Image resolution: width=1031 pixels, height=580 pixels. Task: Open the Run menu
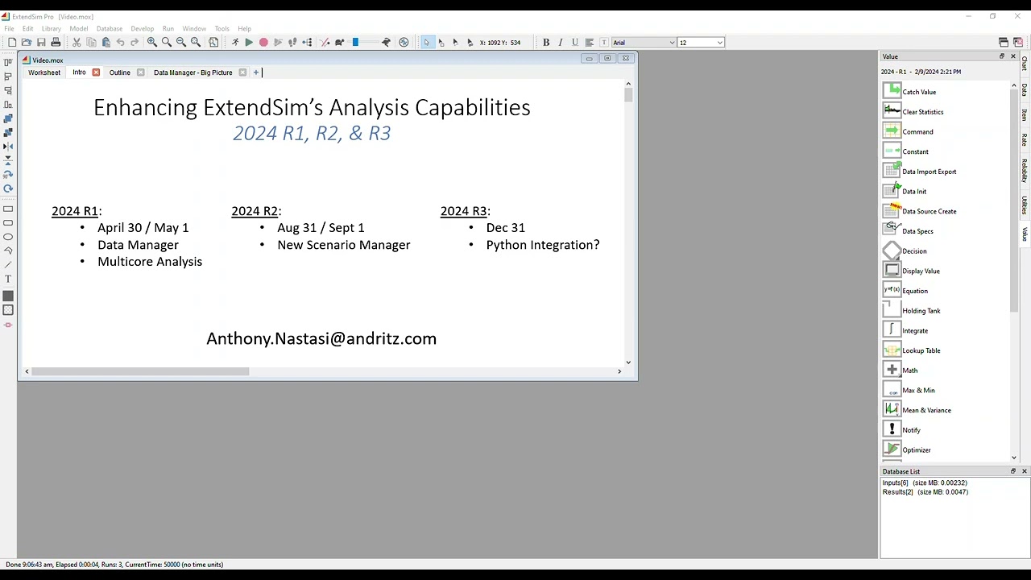pos(168,28)
